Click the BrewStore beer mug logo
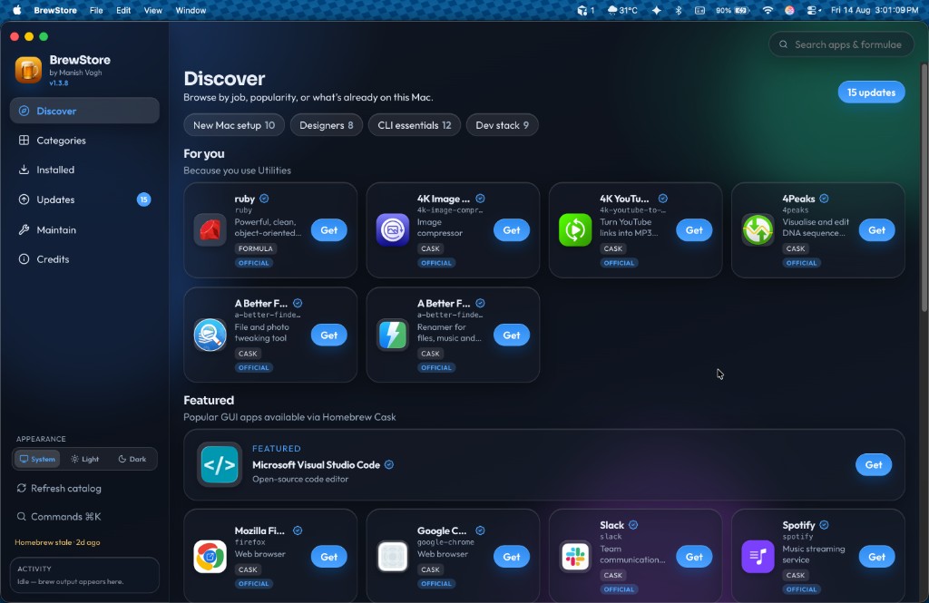This screenshot has width=929, height=603. [x=28, y=70]
